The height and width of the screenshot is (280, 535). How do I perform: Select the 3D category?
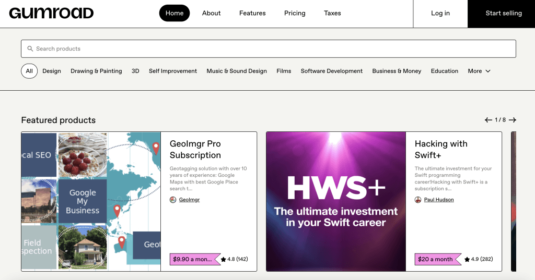135,71
